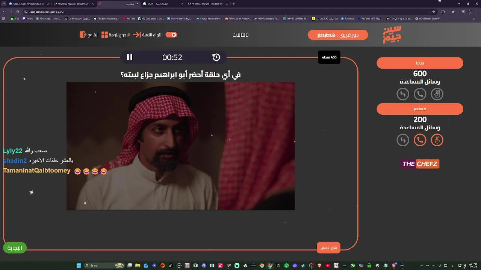This screenshot has width=481, height=270.
Task: Use the swap lifeline for 600-point team
Action: pyautogui.click(x=403, y=94)
